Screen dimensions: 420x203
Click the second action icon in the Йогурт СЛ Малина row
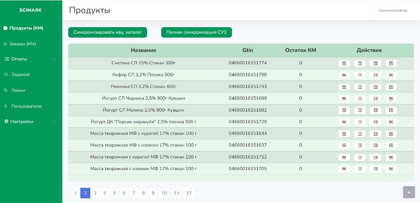tap(360, 110)
